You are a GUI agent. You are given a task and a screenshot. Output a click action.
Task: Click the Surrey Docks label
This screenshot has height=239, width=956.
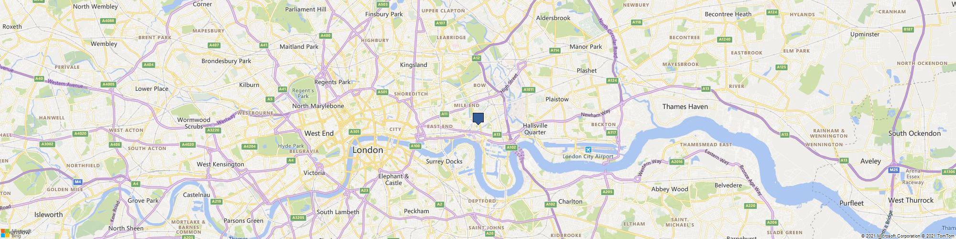(444, 162)
